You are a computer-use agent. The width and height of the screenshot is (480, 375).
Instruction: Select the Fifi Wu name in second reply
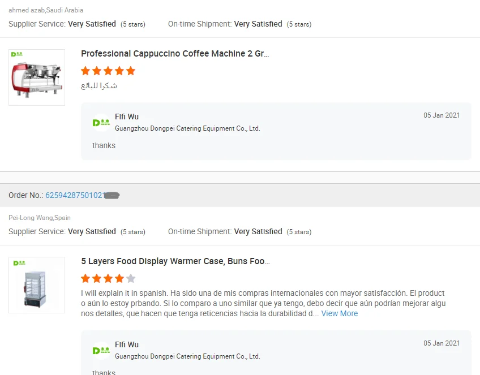[127, 344]
